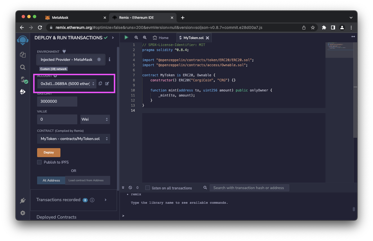This screenshot has height=241, width=373.
Task: Open the Chrome profile avatar
Action: coord(342,27)
